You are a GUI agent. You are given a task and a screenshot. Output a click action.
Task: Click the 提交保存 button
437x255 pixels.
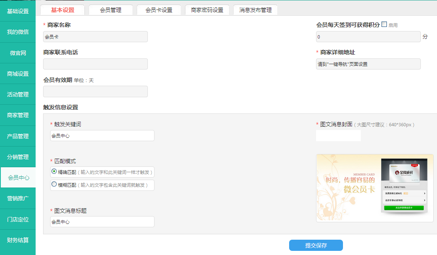click(x=316, y=245)
